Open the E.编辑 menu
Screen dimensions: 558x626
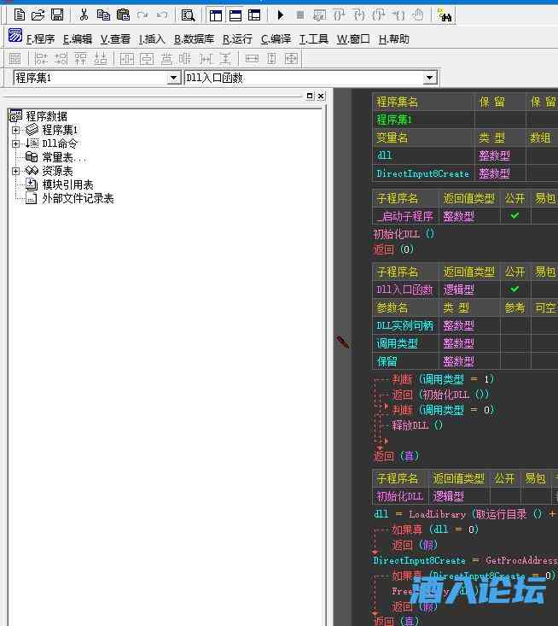pyautogui.click(x=78, y=39)
